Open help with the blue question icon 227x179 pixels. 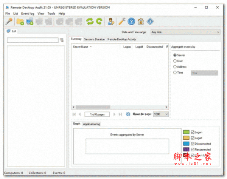tap(131, 22)
